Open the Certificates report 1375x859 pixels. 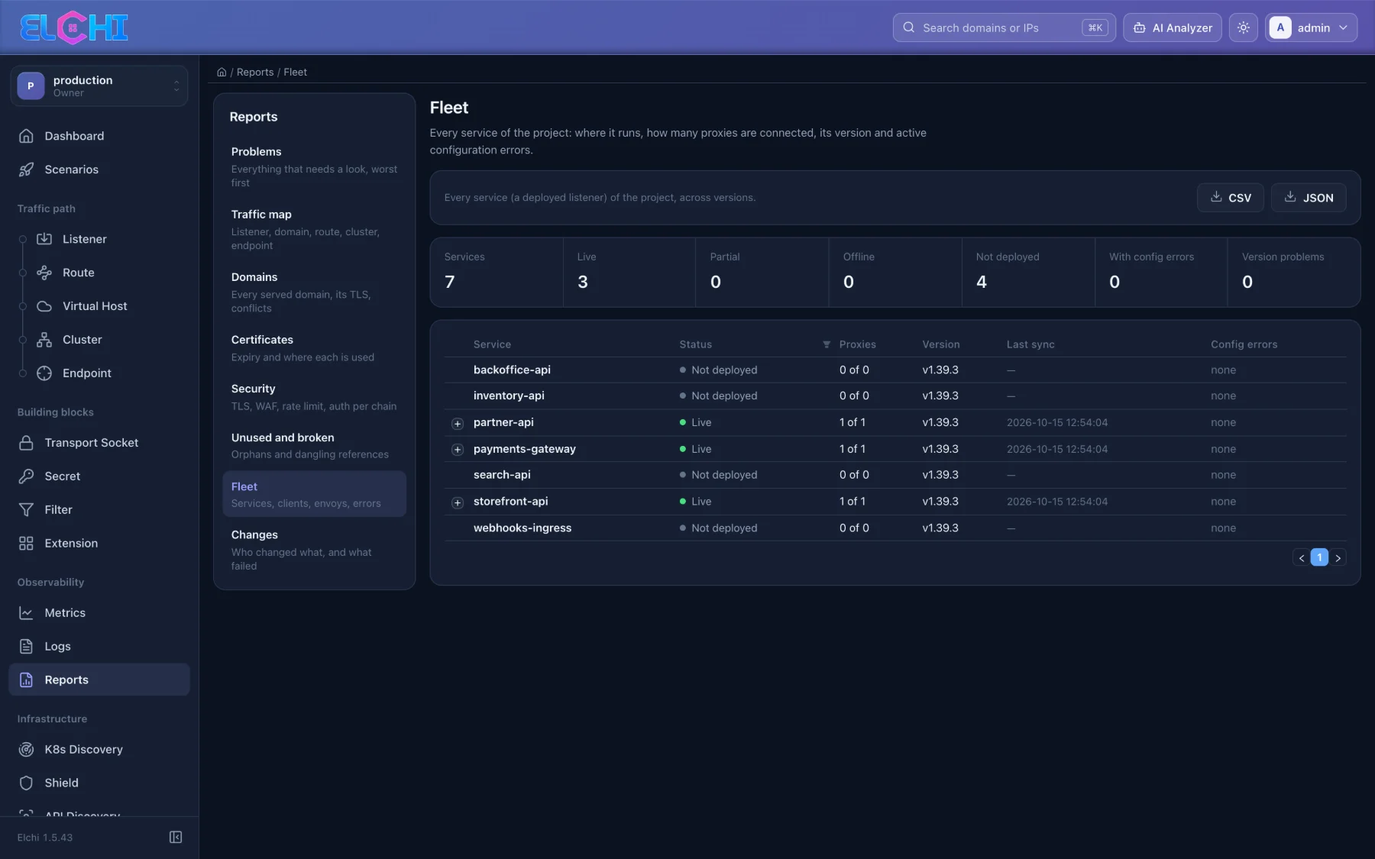coord(314,347)
